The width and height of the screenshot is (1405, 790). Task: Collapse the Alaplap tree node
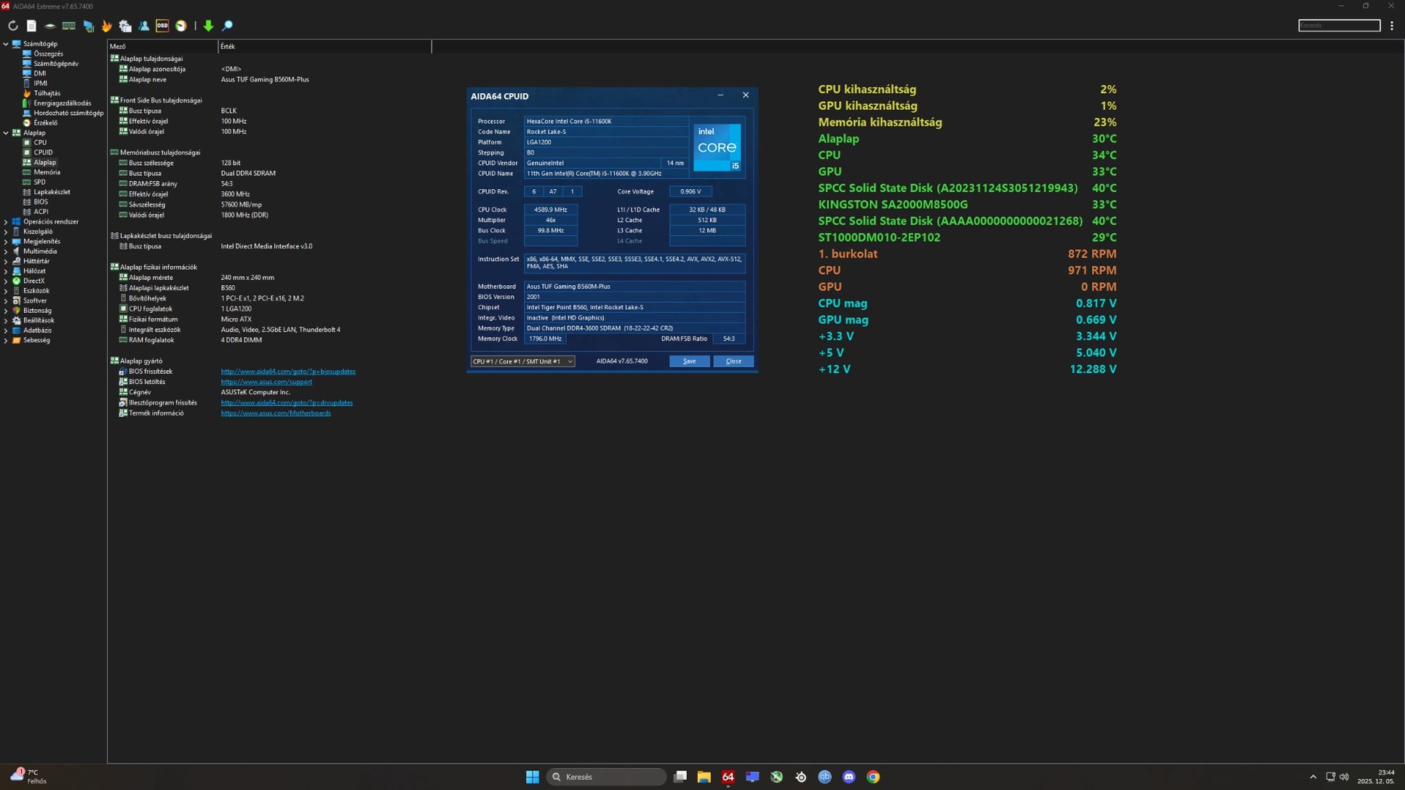point(6,133)
